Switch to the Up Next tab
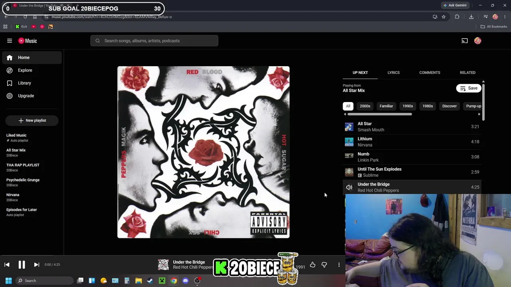 [x=360, y=73]
